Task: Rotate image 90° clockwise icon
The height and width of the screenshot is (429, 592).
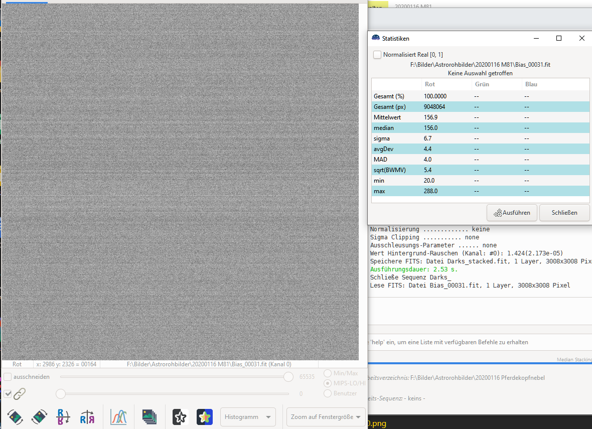Action: pos(39,417)
